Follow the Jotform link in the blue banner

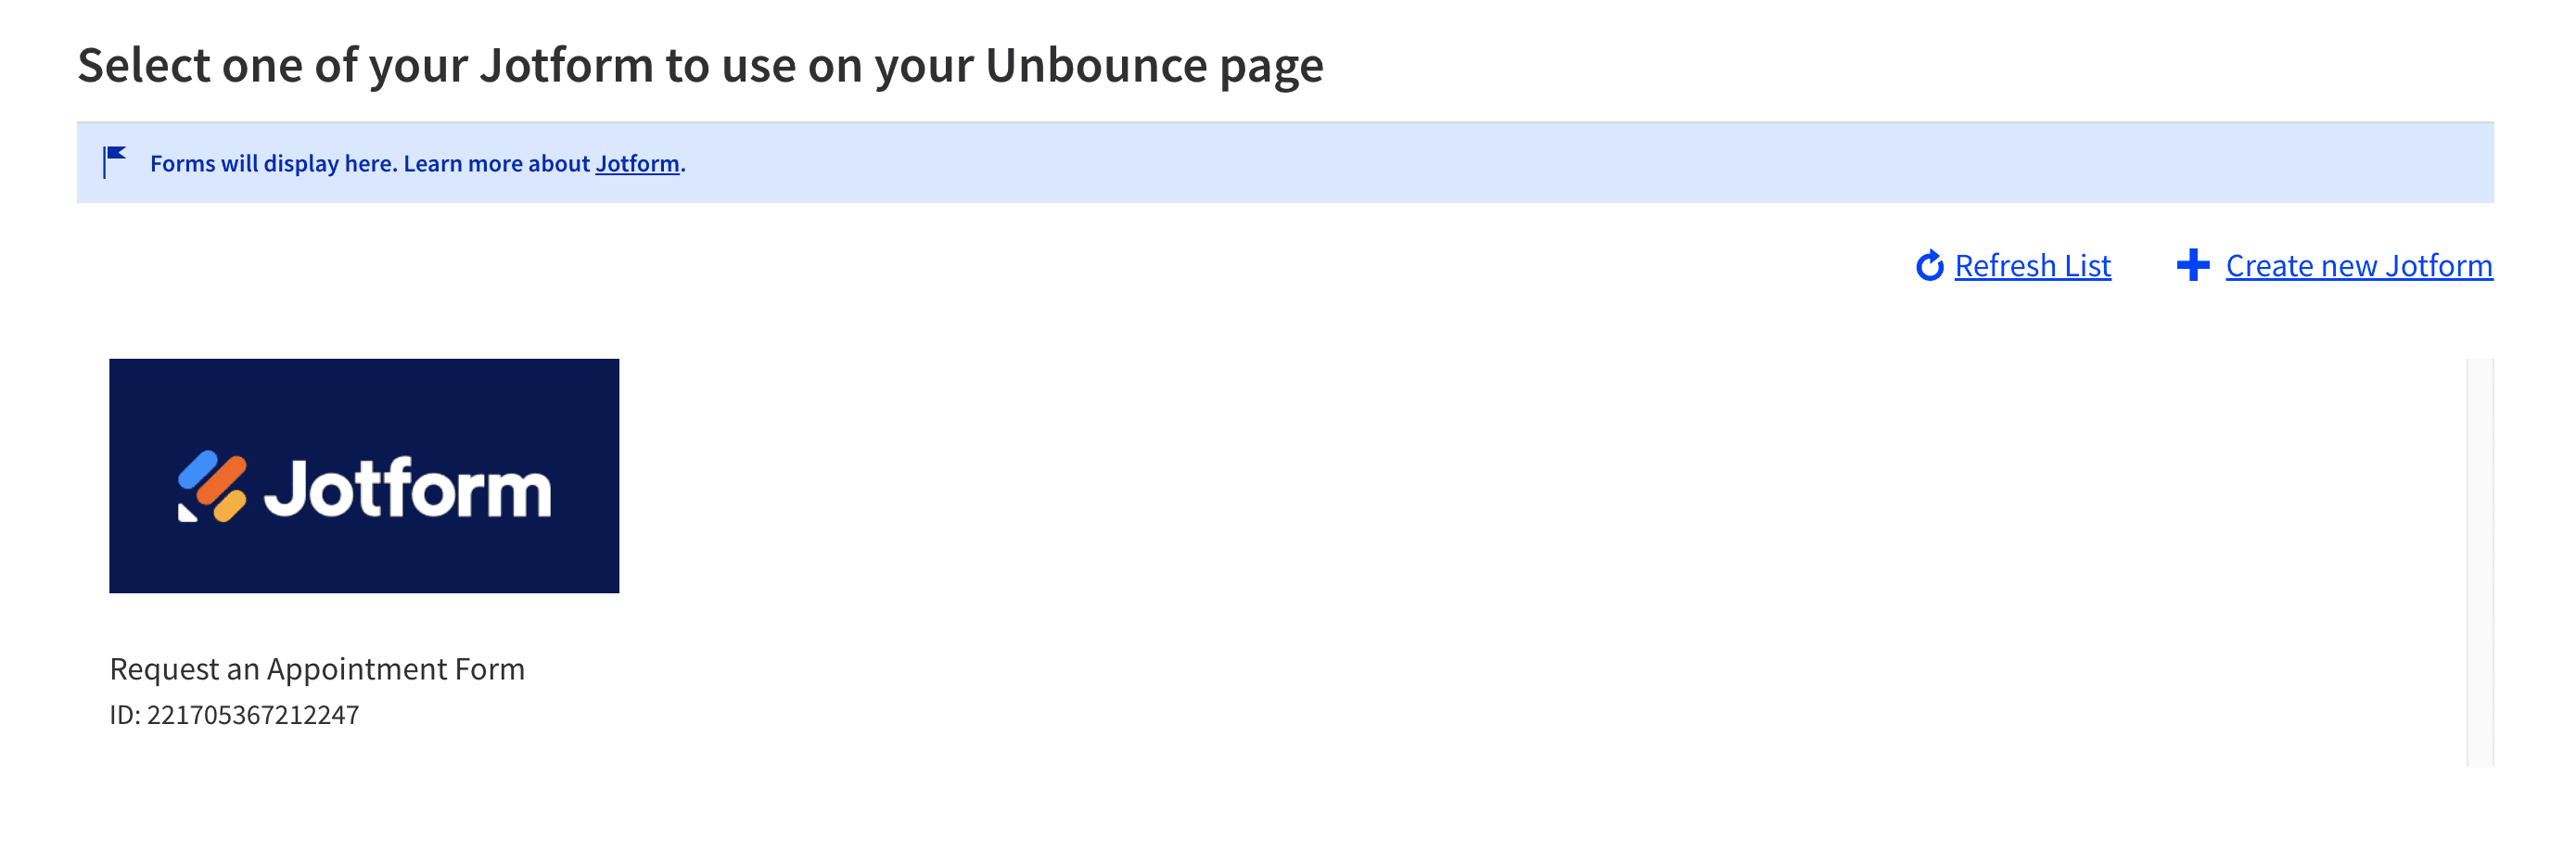pos(637,163)
